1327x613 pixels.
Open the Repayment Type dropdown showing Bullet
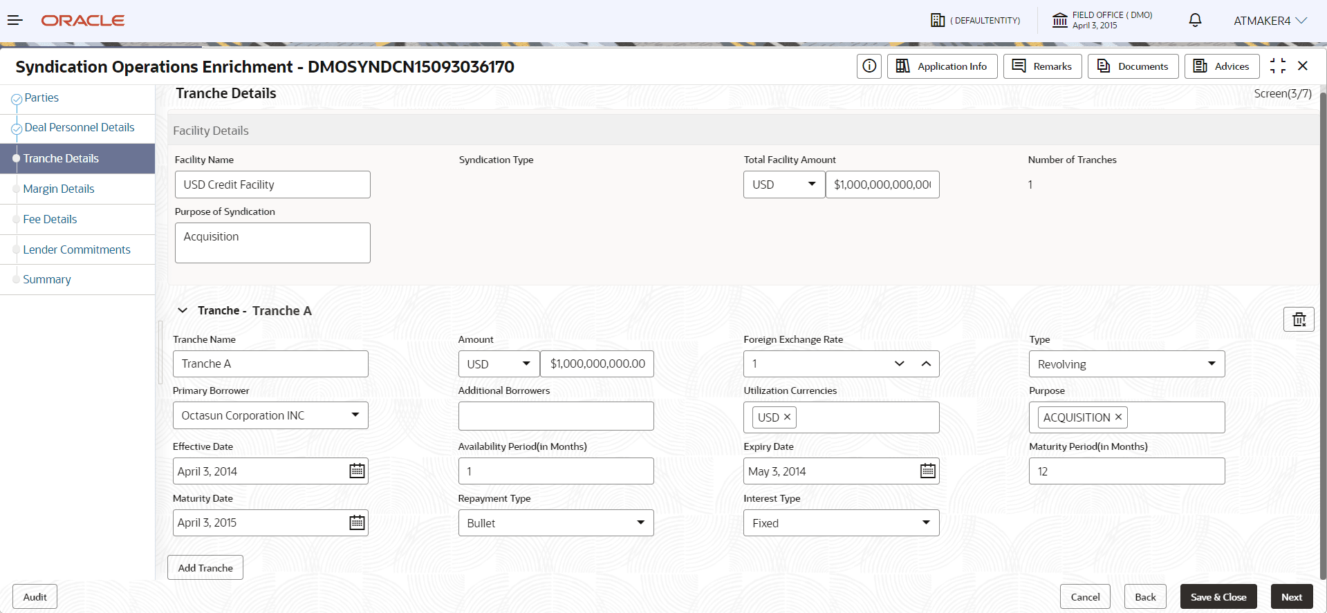556,522
